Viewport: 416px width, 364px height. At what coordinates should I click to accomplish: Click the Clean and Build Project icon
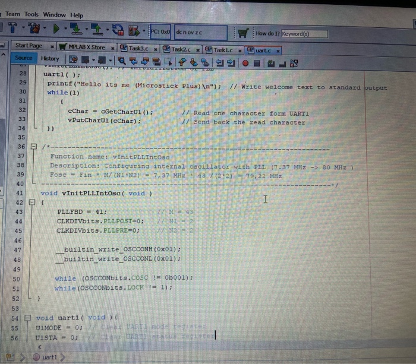(x=34, y=28)
